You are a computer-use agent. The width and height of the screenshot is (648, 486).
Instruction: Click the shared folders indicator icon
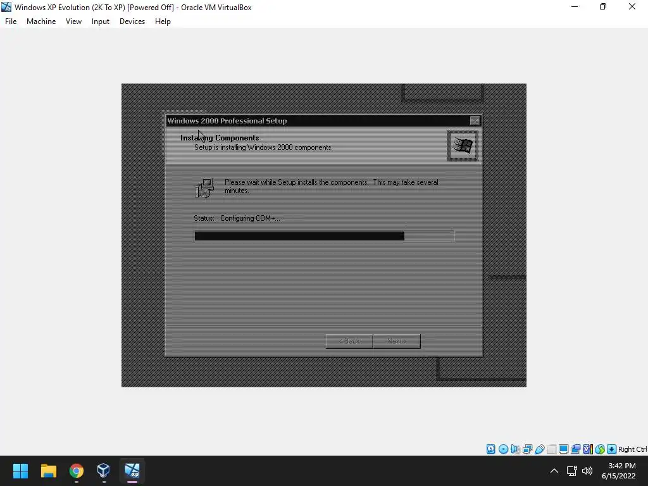point(551,449)
